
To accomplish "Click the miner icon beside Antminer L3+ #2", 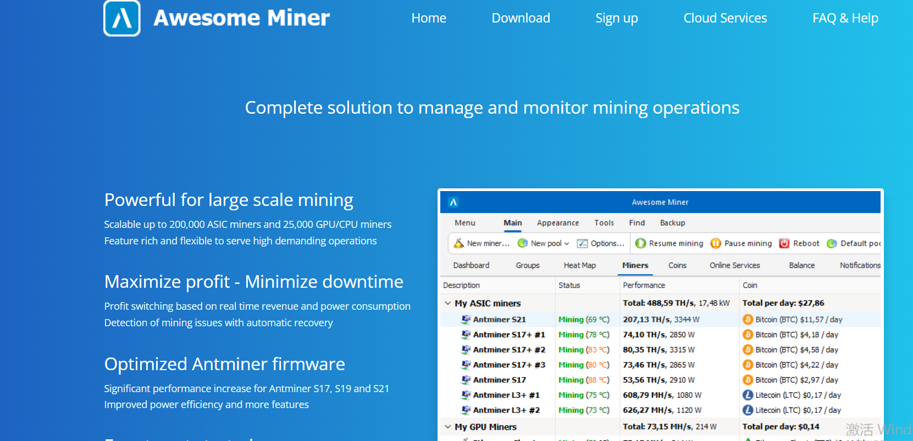I will (x=466, y=410).
